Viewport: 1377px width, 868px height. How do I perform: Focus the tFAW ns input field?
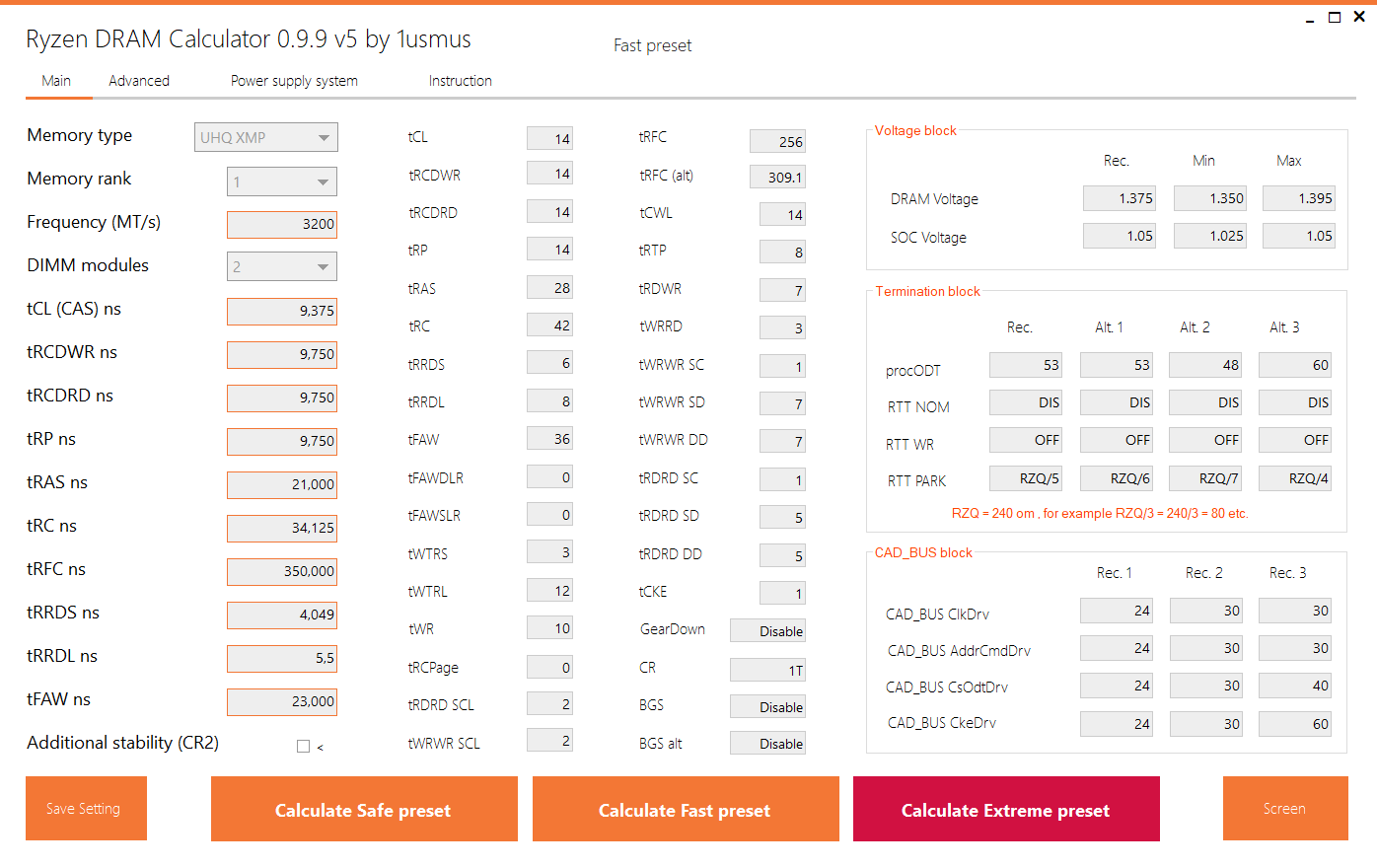pyautogui.click(x=282, y=701)
